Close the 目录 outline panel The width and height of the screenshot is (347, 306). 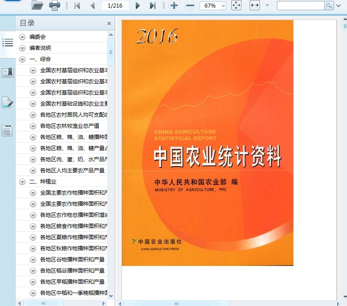point(109,23)
